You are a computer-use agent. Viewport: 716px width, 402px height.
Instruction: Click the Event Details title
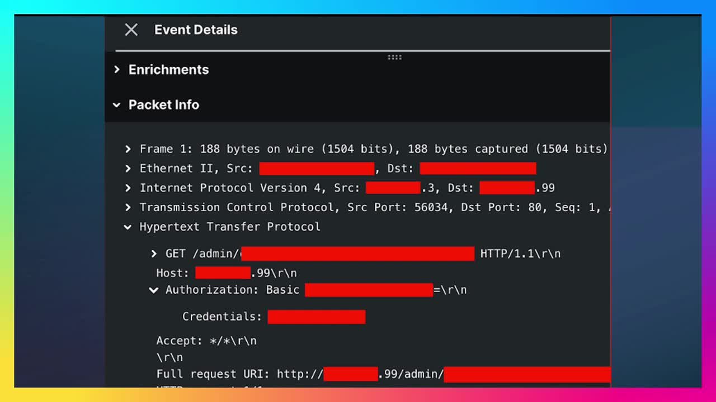196,30
